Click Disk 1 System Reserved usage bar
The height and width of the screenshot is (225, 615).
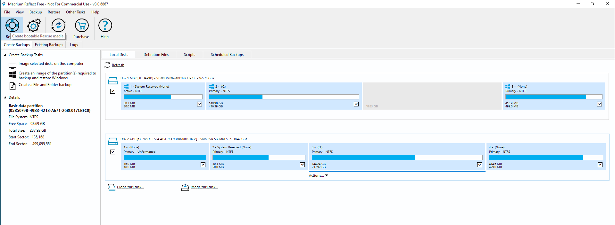click(163, 97)
